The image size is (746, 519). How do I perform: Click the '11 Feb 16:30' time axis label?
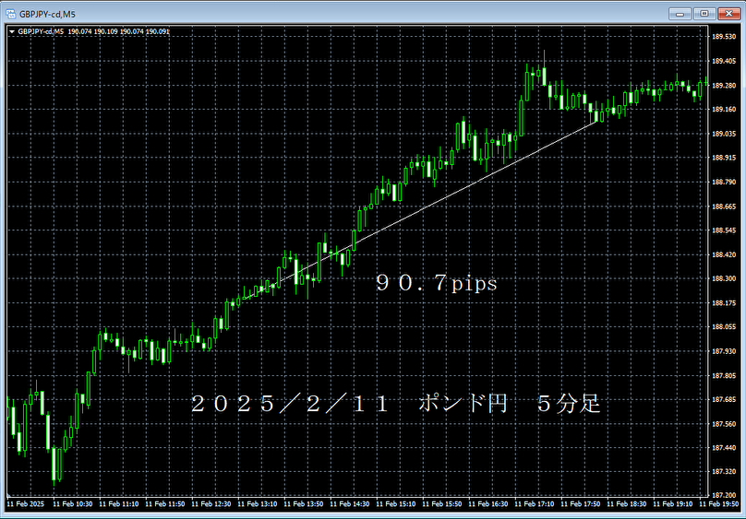487,504
